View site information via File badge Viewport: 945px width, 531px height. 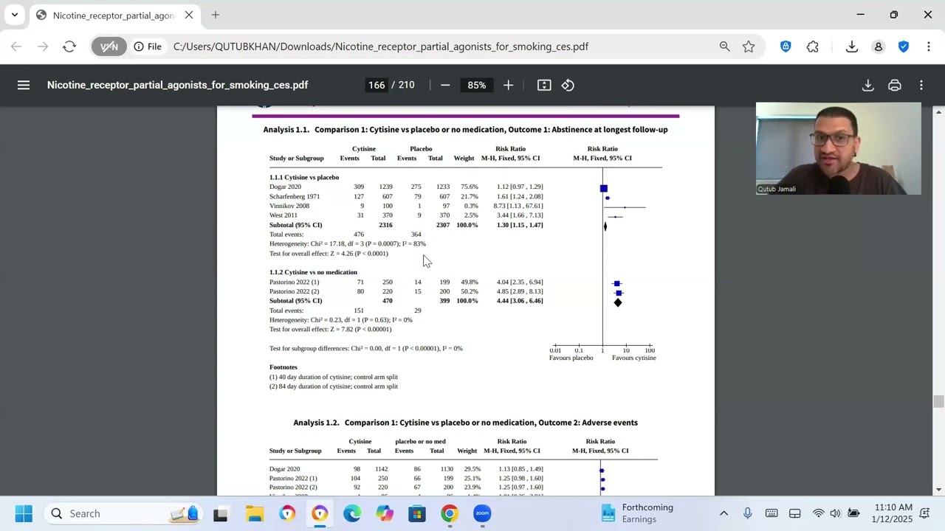click(148, 46)
